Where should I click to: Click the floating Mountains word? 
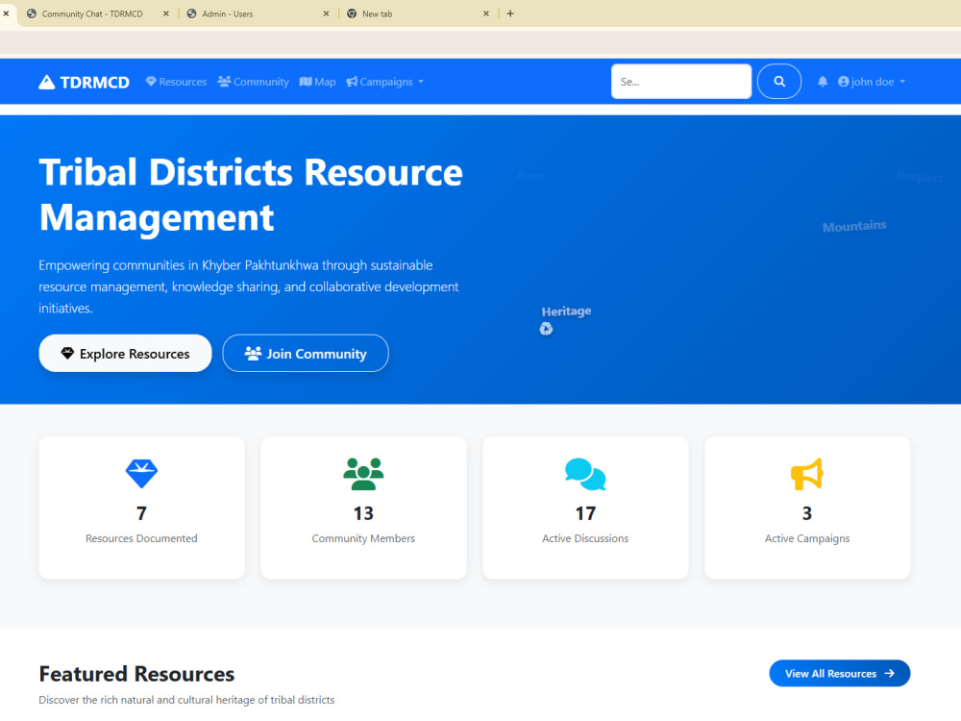pyautogui.click(x=854, y=226)
